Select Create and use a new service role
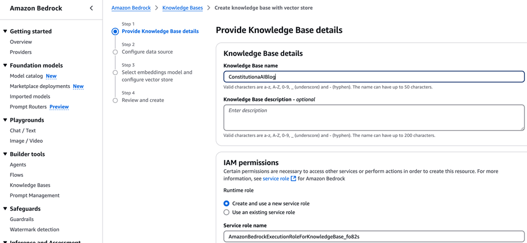Screen dimensions: 527x243 227,203
